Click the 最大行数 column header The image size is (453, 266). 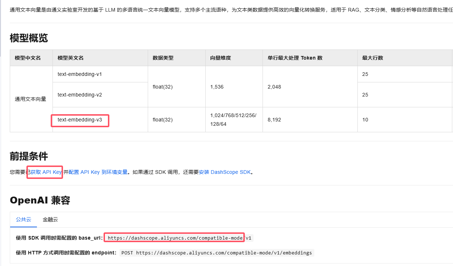tap(373, 58)
